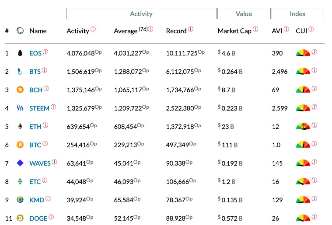Open the STEEM coin link
The height and width of the screenshot is (225, 332).
coord(39,108)
